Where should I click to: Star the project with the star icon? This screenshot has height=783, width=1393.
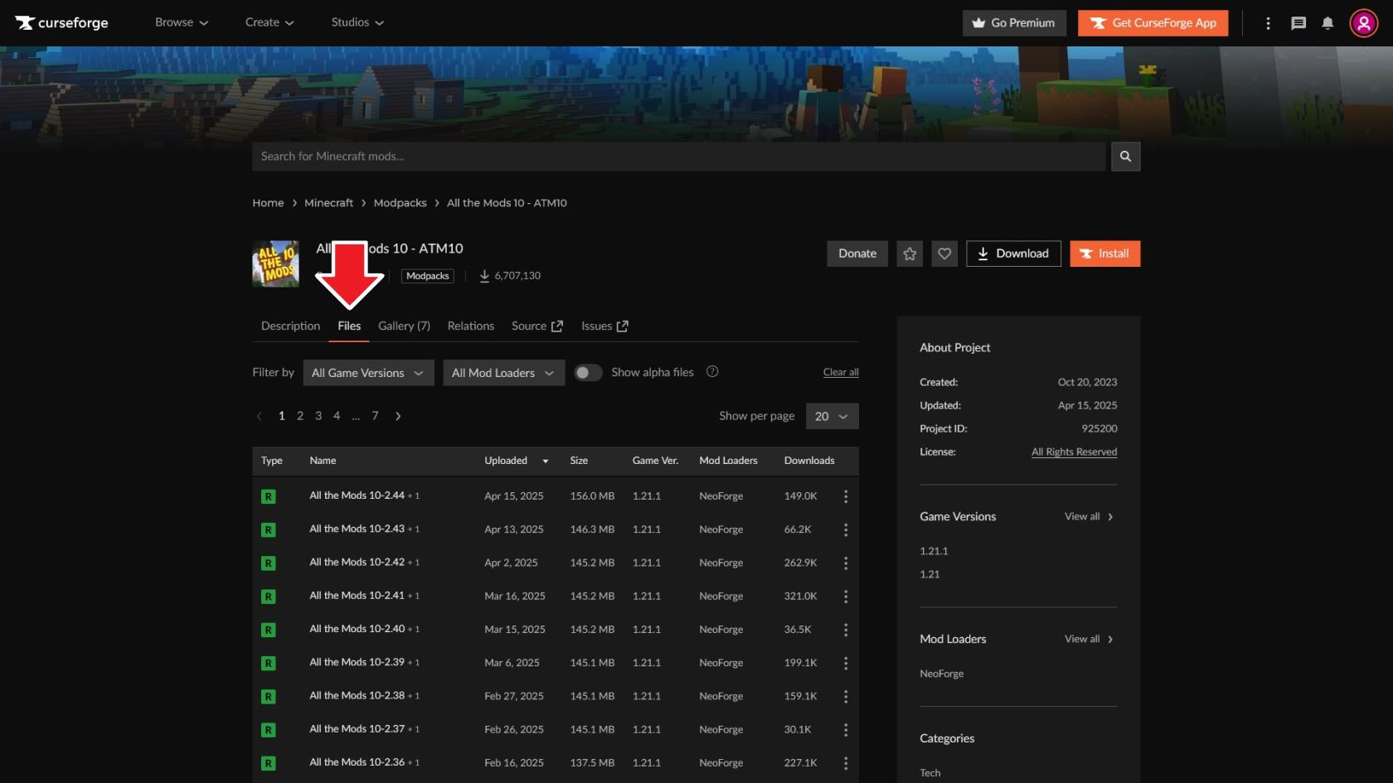[x=910, y=254]
